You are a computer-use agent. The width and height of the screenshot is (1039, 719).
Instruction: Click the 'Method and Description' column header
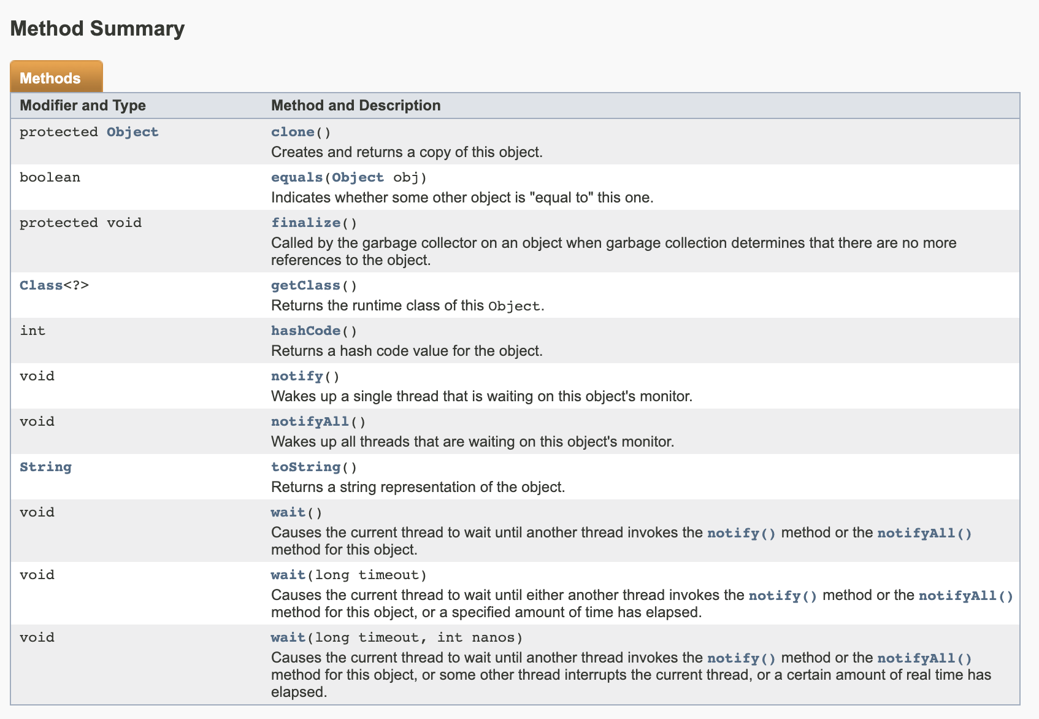tap(356, 106)
